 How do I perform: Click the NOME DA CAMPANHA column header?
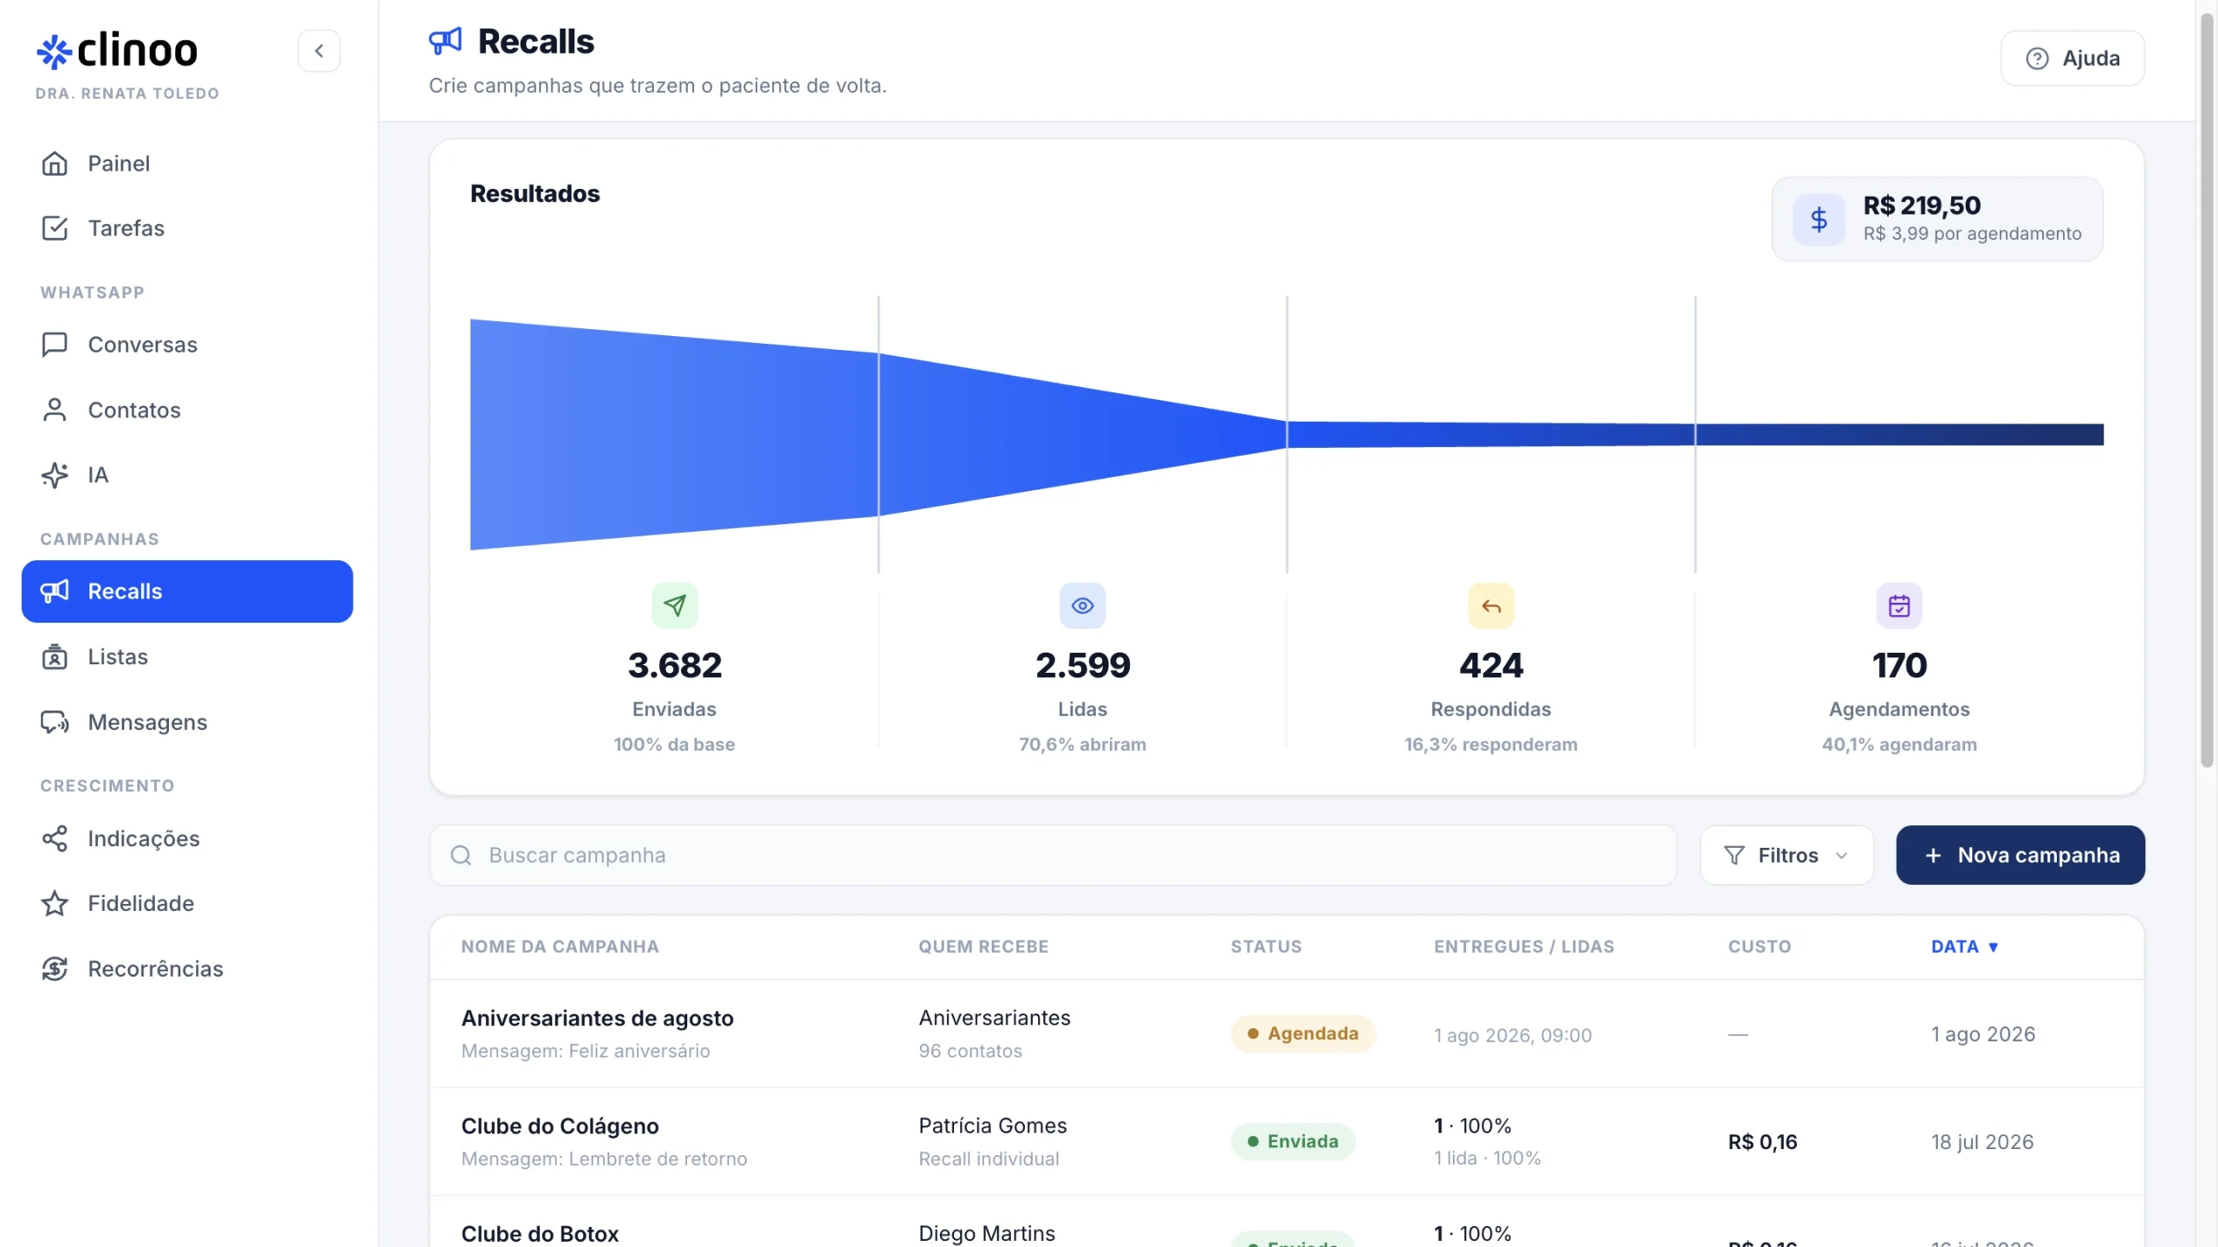(560, 947)
